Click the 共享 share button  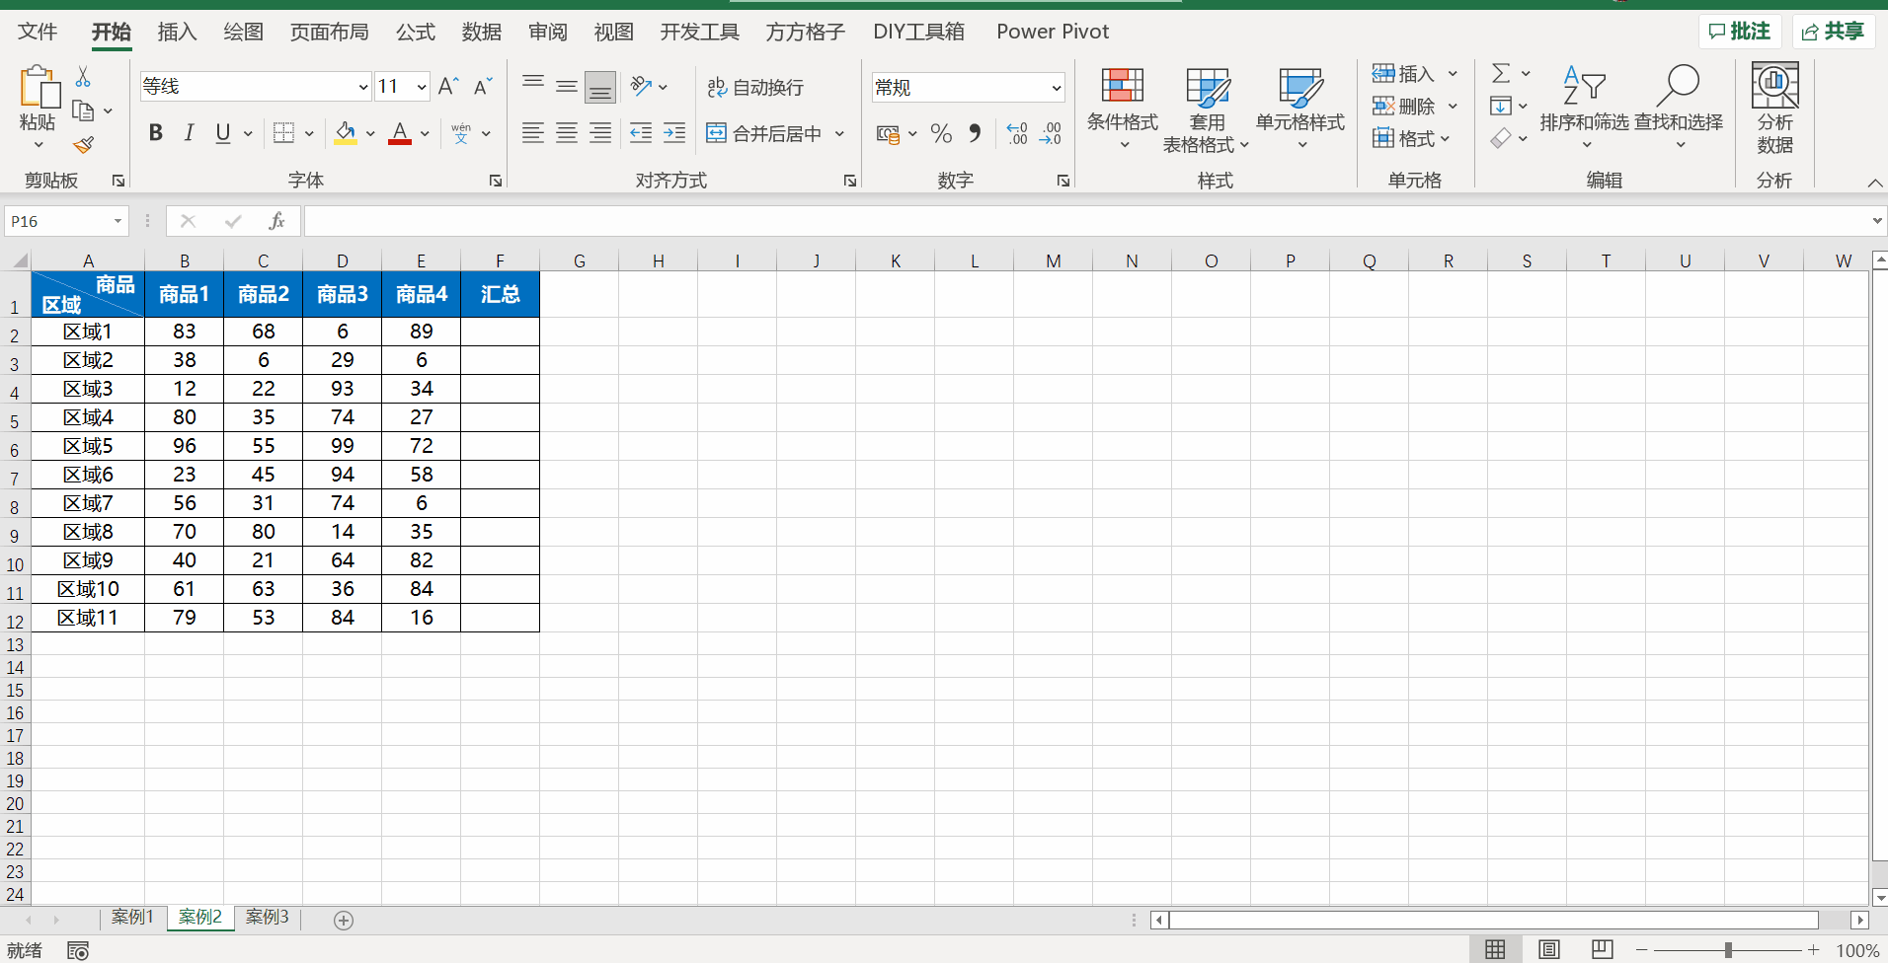point(1833,32)
